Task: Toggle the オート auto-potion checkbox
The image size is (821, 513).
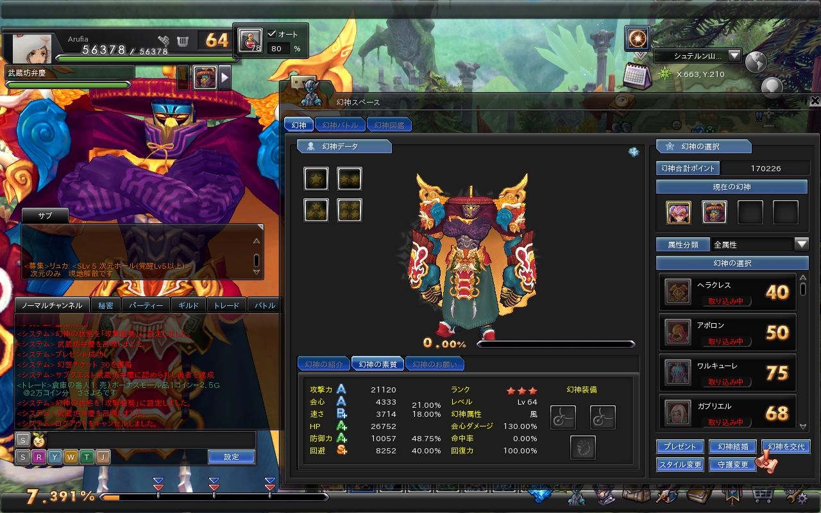Action: [272, 34]
